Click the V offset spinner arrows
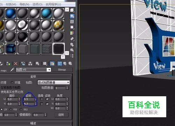This screenshot has height=126, width=175. [x=19, y=104]
